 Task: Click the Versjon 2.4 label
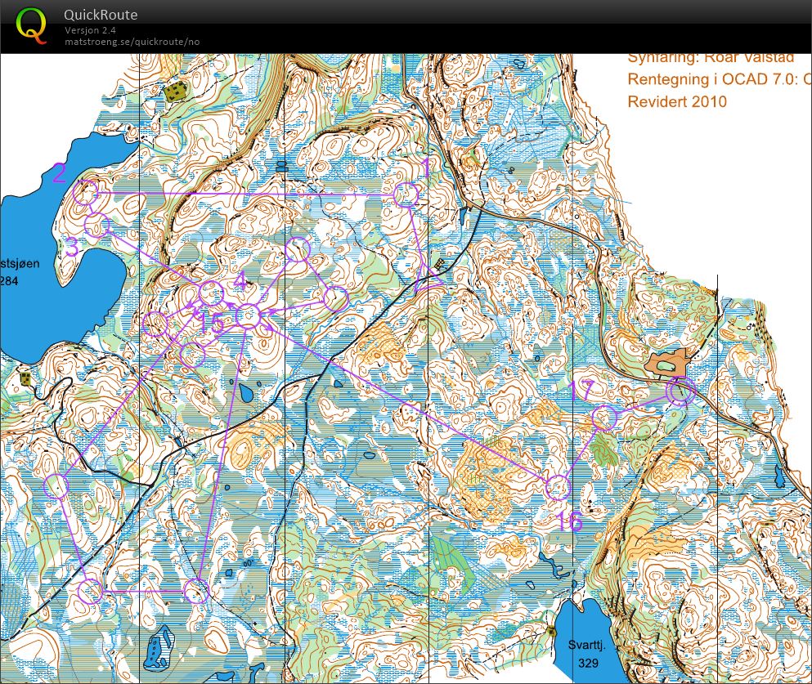click(90, 30)
